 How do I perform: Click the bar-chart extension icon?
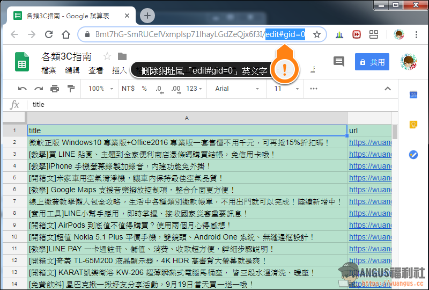pyautogui.click(x=339, y=34)
